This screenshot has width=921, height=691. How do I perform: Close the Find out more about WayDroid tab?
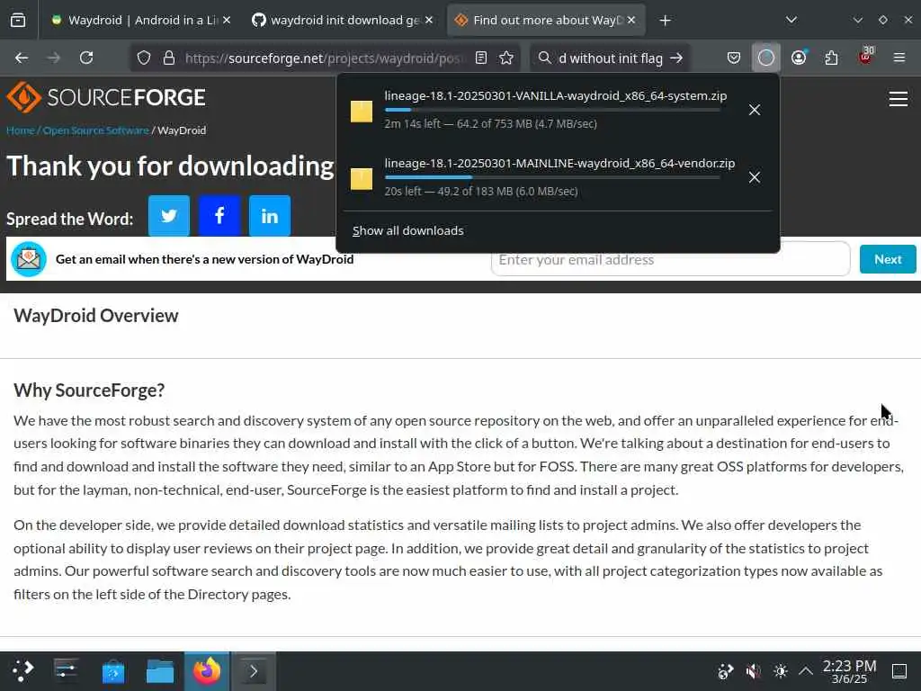pos(631,21)
